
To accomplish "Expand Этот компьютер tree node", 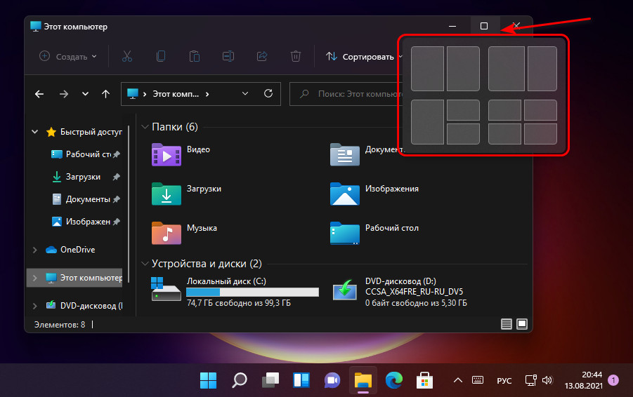I will [x=35, y=278].
